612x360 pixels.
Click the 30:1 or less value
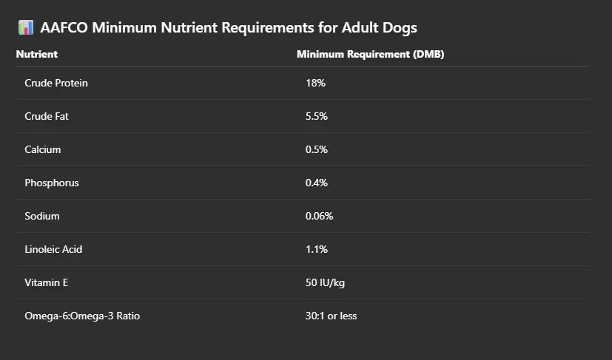click(x=331, y=316)
